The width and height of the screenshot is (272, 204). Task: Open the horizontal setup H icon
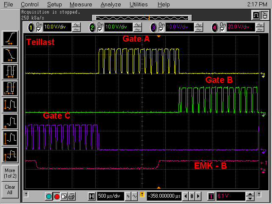click(91, 196)
